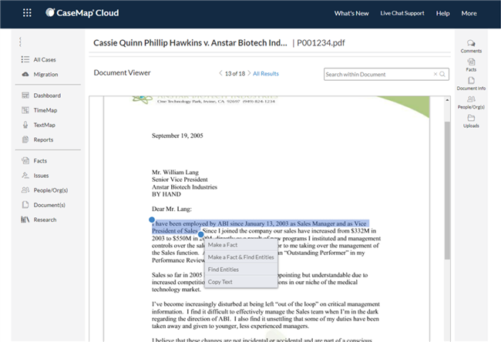Open Live Chat Support
Screen dimensions: 501x342
[x=402, y=13]
